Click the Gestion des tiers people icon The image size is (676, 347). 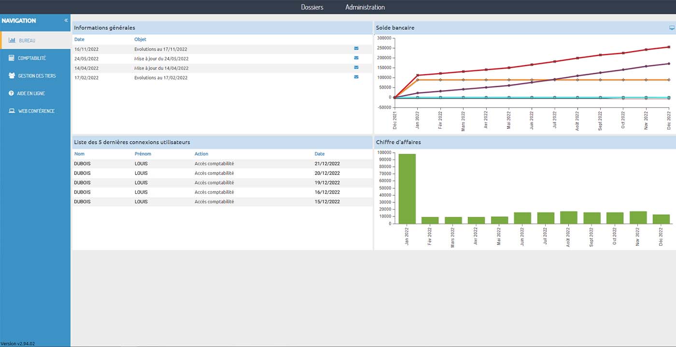pyautogui.click(x=12, y=76)
